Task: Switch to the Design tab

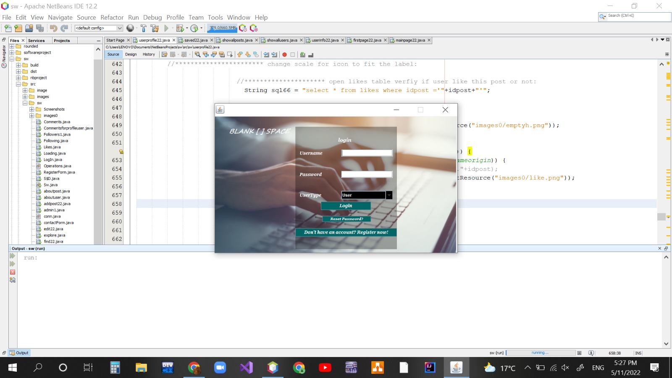Action: tap(131, 54)
